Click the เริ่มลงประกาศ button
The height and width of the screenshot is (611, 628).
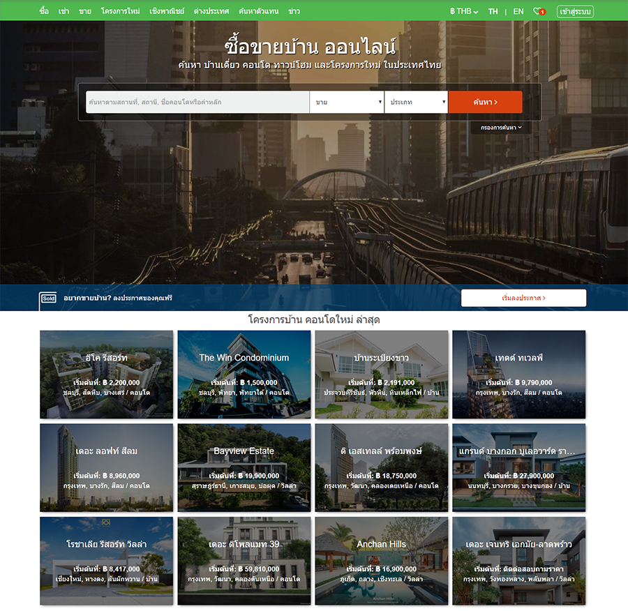523,298
